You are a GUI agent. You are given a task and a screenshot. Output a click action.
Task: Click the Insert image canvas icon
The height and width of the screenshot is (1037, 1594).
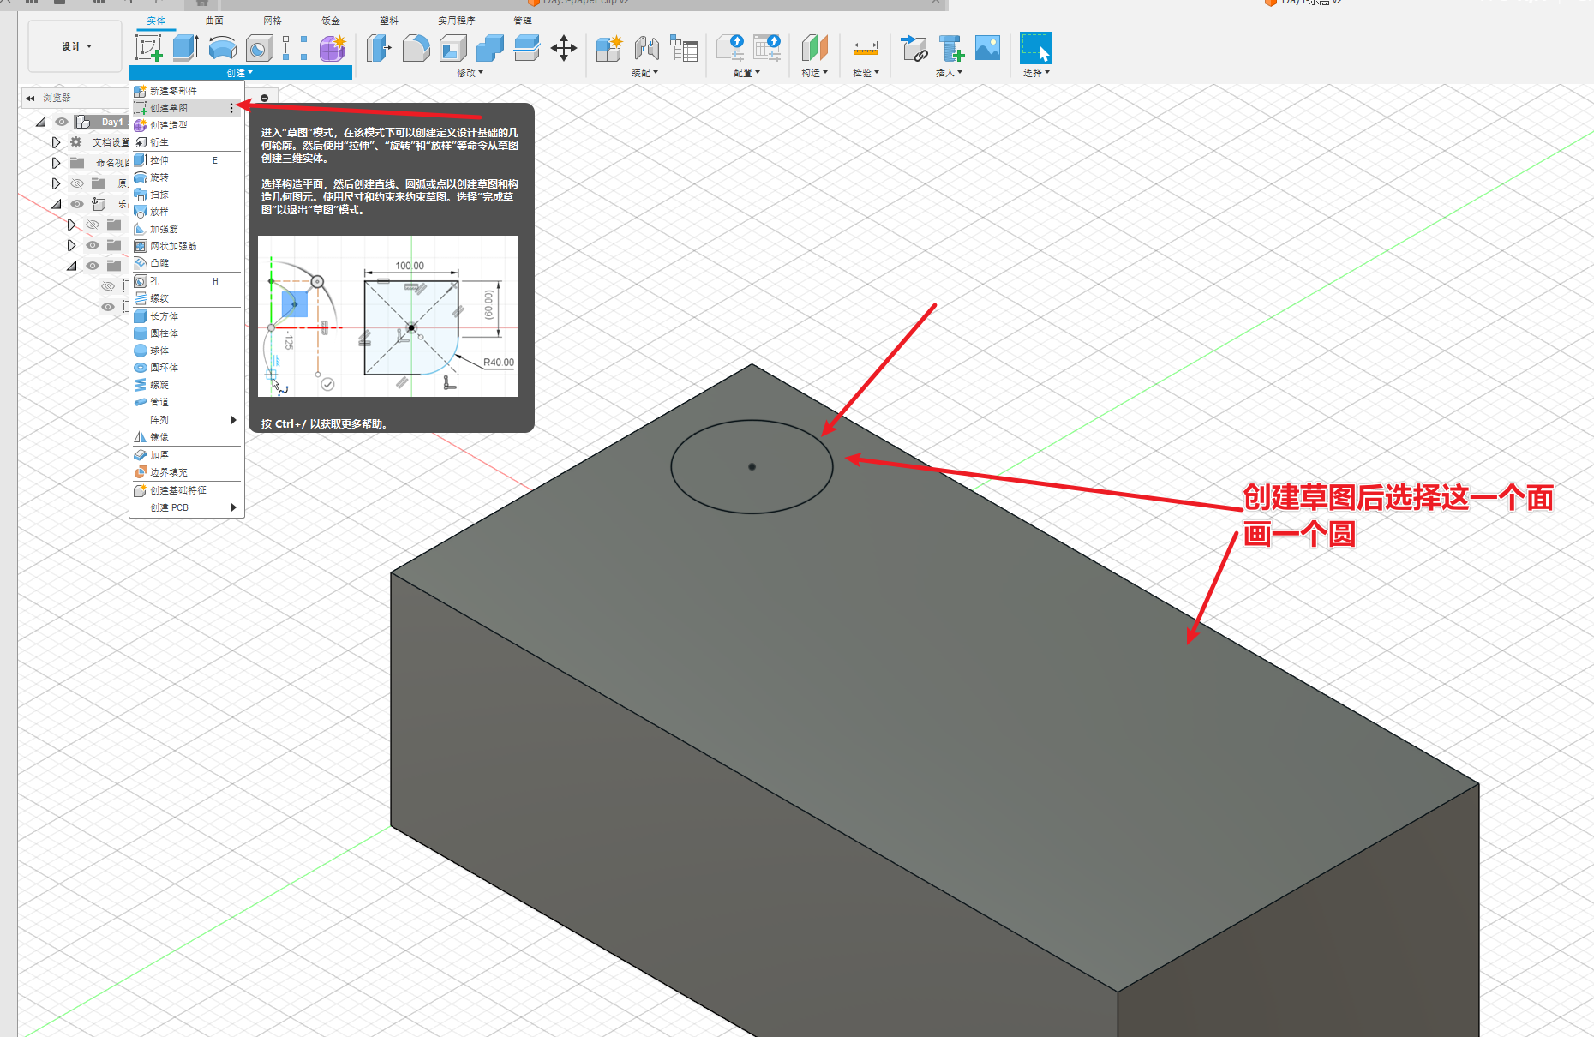987,48
